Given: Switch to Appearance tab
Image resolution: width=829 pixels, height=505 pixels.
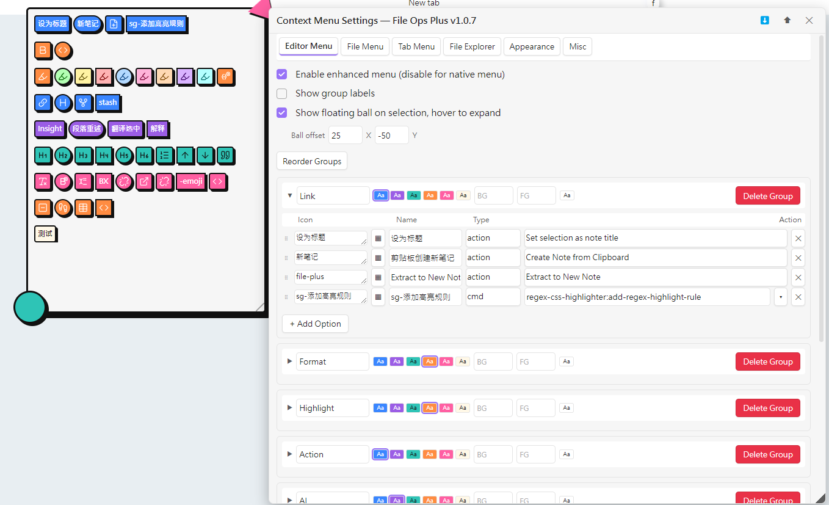Looking at the screenshot, I should pos(532,46).
